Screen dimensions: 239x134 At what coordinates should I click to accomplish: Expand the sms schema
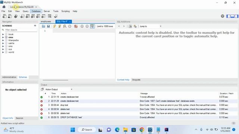click(x=3, y=46)
